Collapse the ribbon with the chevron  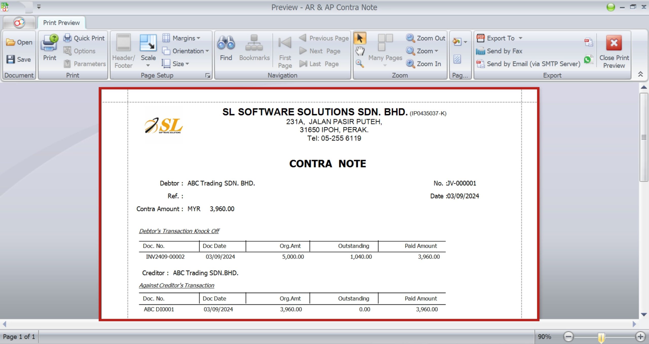click(x=641, y=74)
